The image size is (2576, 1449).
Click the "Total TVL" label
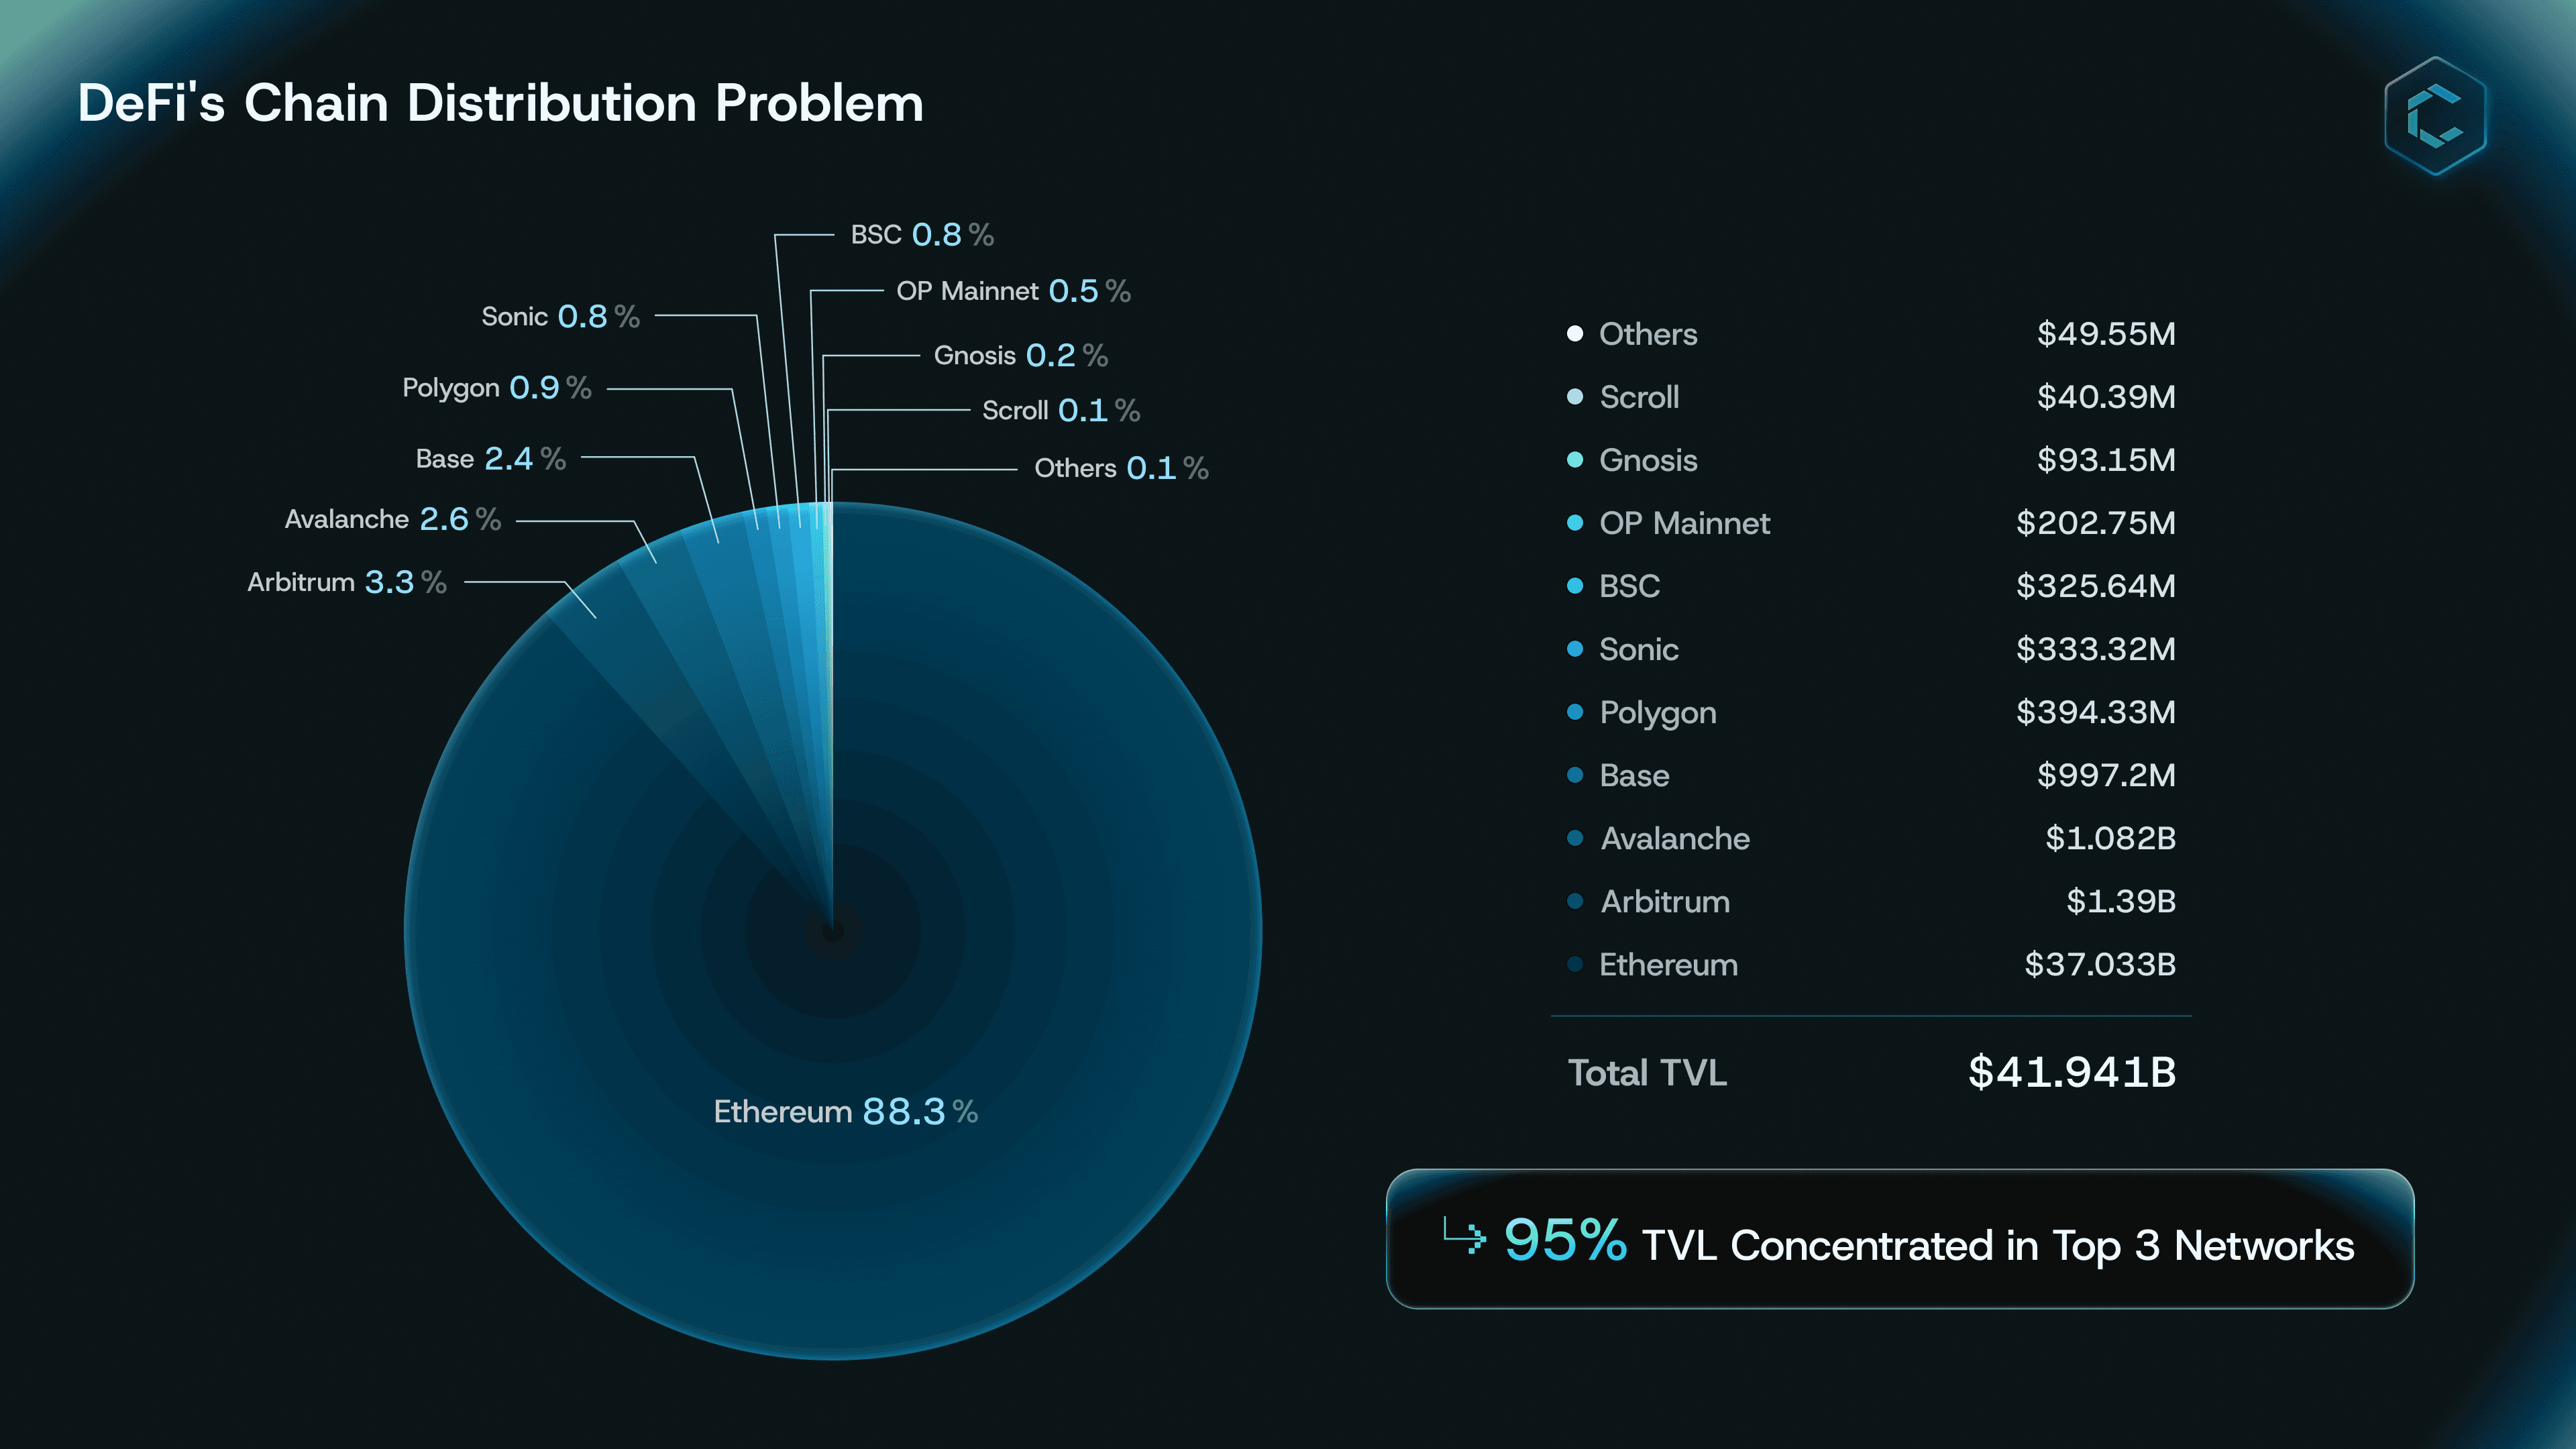pyautogui.click(x=1647, y=1073)
